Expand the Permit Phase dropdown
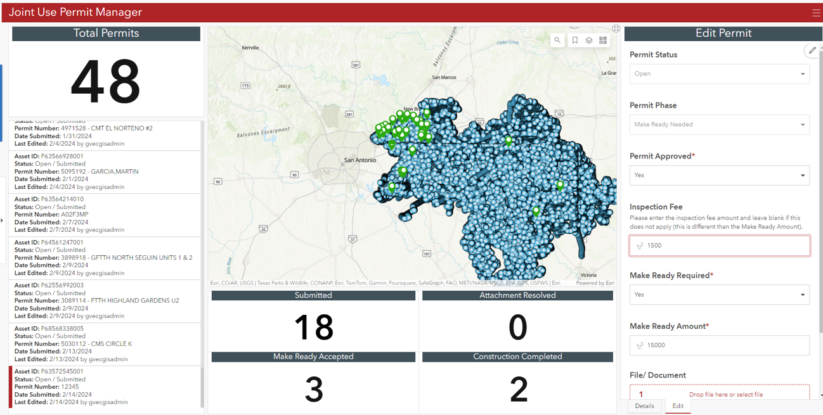The width and height of the screenshot is (823, 415). (720, 124)
